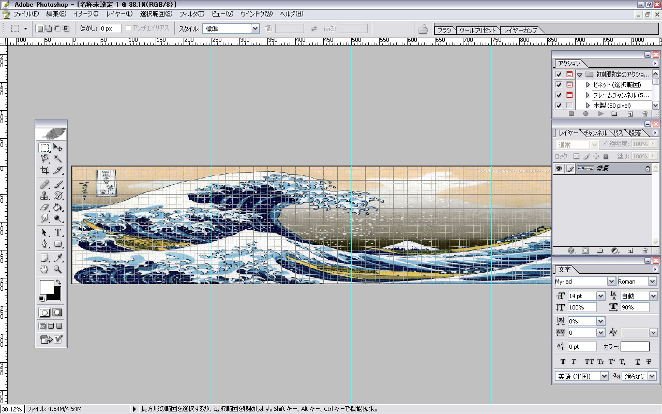Activate the Hand tool

click(45, 269)
